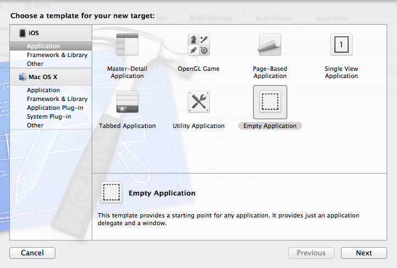Click the iOS section header label
This screenshot has height=268, width=397.
pos(33,33)
